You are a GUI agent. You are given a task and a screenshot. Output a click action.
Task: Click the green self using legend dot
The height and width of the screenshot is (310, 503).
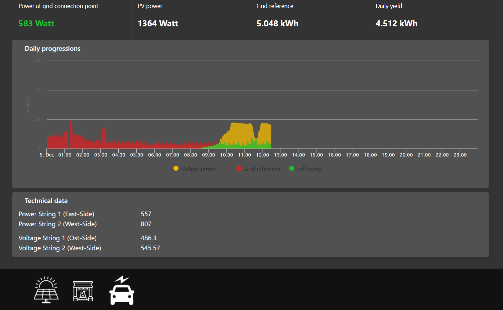coord(292,169)
